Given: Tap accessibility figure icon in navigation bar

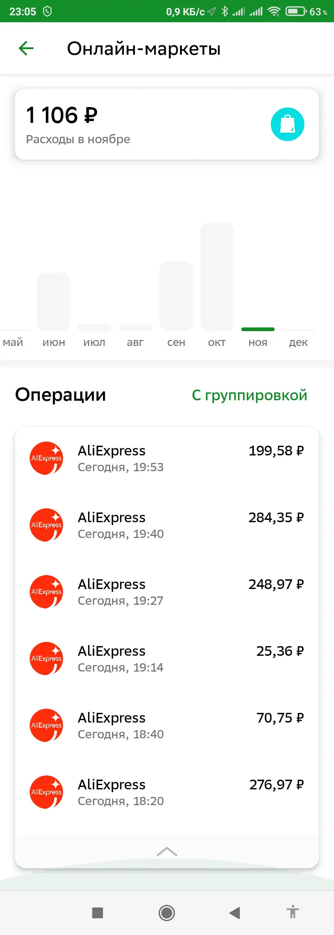Looking at the screenshot, I should [x=293, y=912].
